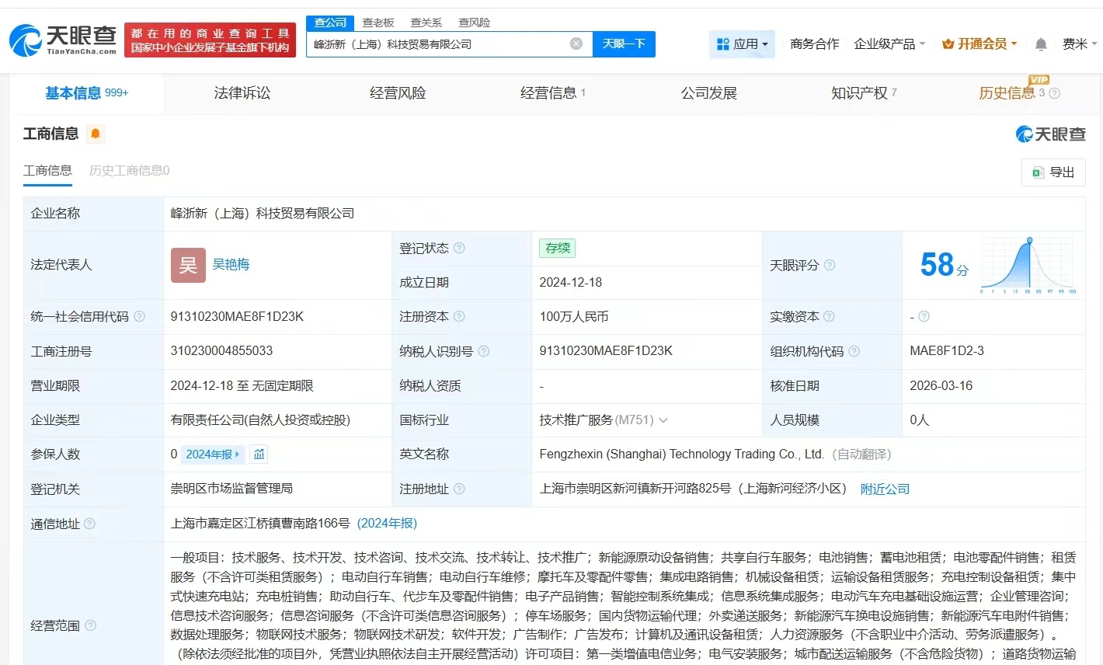Click help icon next to 注册资本
The height and width of the screenshot is (665, 1103).
pos(459,317)
